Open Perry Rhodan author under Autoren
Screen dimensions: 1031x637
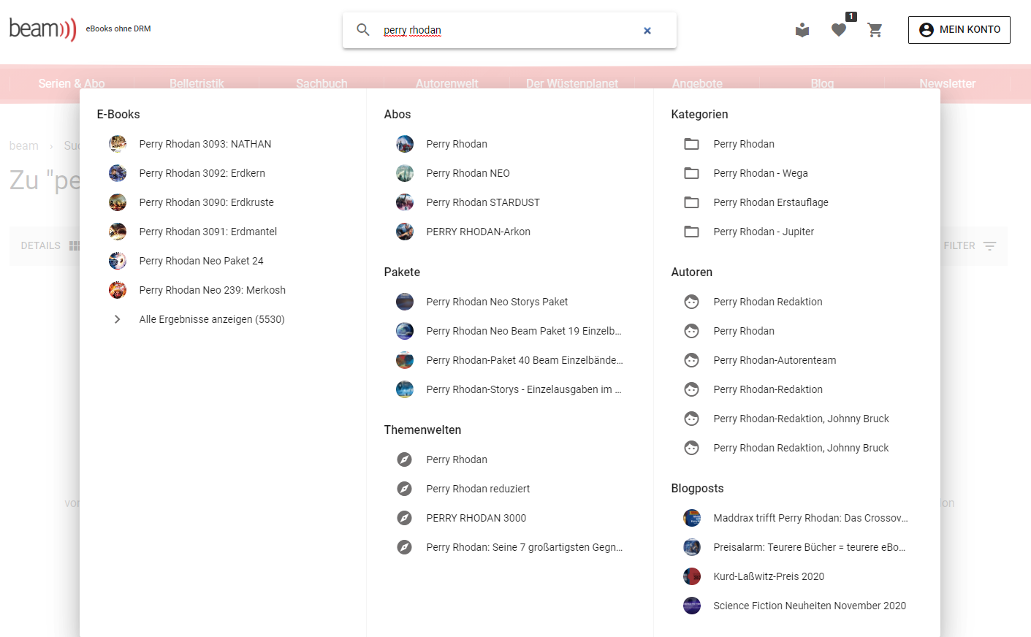tap(743, 331)
